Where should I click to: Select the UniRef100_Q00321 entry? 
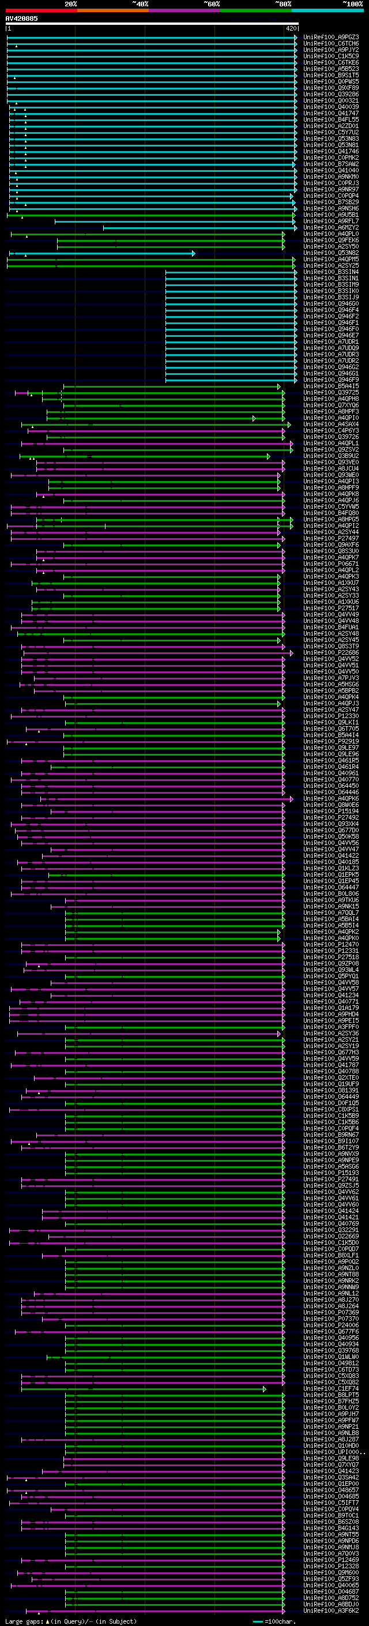coord(331,100)
